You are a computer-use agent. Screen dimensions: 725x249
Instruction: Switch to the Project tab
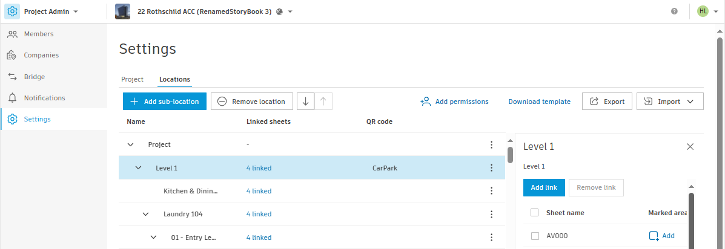tap(132, 79)
